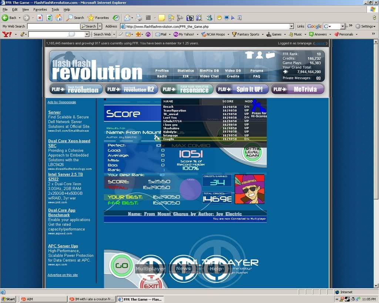Click the IE Print toolbar icon

coord(138,18)
